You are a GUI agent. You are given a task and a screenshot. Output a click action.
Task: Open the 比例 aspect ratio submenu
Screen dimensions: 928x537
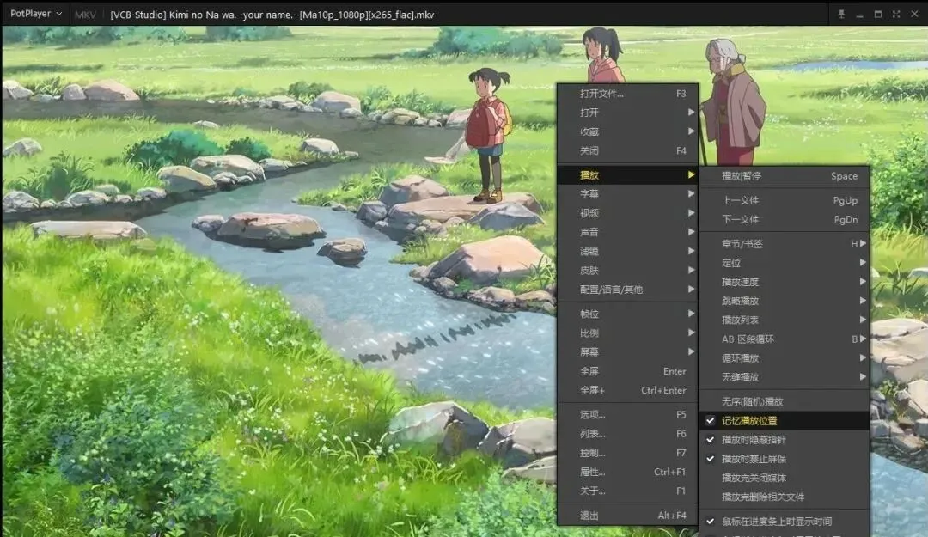point(628,333)
